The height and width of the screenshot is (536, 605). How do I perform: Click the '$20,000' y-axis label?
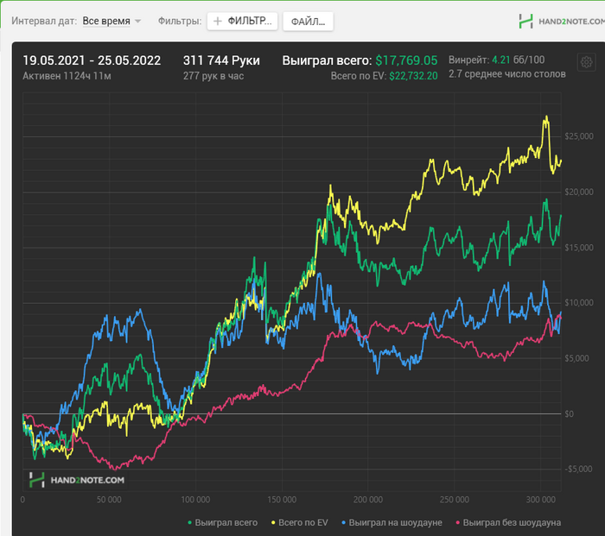579,192
